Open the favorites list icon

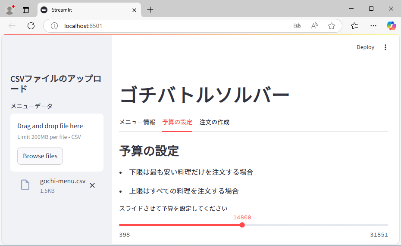coord(354,26)
